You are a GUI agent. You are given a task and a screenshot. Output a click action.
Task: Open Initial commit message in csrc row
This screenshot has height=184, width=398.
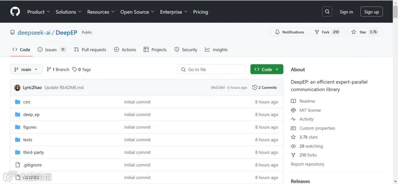point(137,102)
